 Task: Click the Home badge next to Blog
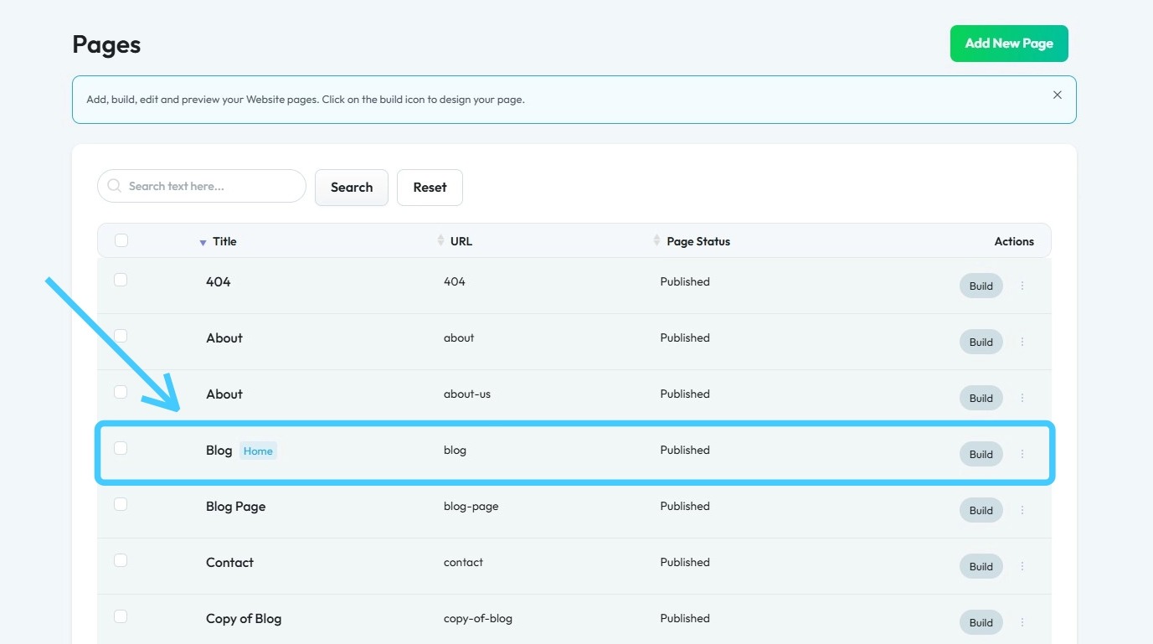[x=258, y=451]
